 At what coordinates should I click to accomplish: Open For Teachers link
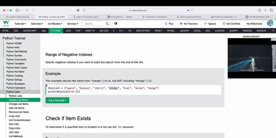[189, 23]
